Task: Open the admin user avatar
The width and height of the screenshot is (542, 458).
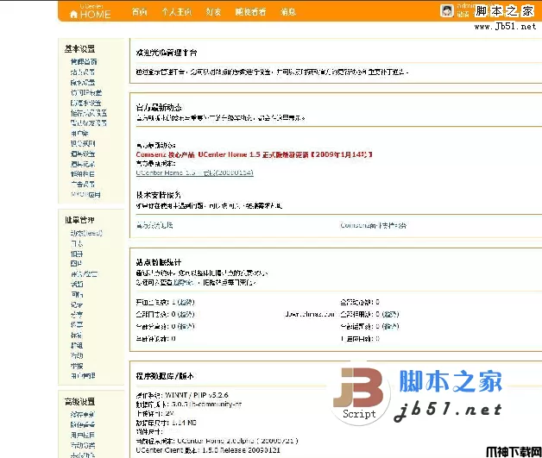Action: pyautogui.click(x=446, y=10)
